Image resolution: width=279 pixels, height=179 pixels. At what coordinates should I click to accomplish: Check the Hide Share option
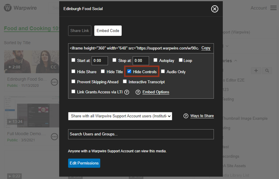(73, 71)
